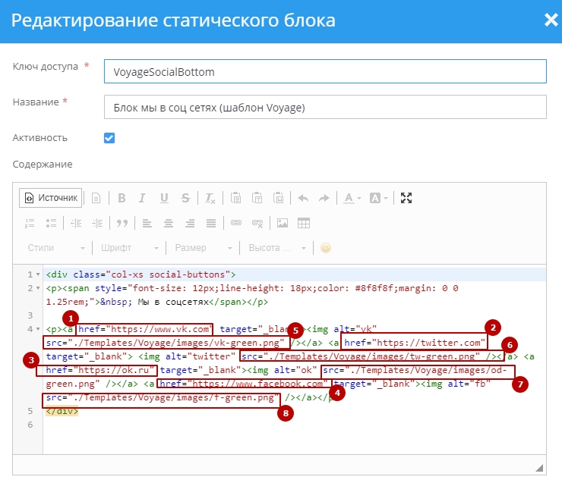Uncheck the Активность checkbox

tap(109, 138)
